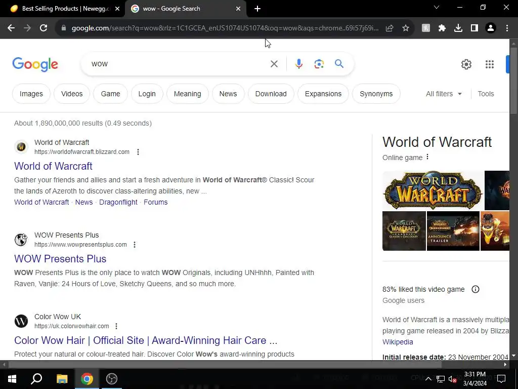The width and height of the screenshot is (518, 389).
Task: Show hidden system tray icons
Action: pos(428,379)
